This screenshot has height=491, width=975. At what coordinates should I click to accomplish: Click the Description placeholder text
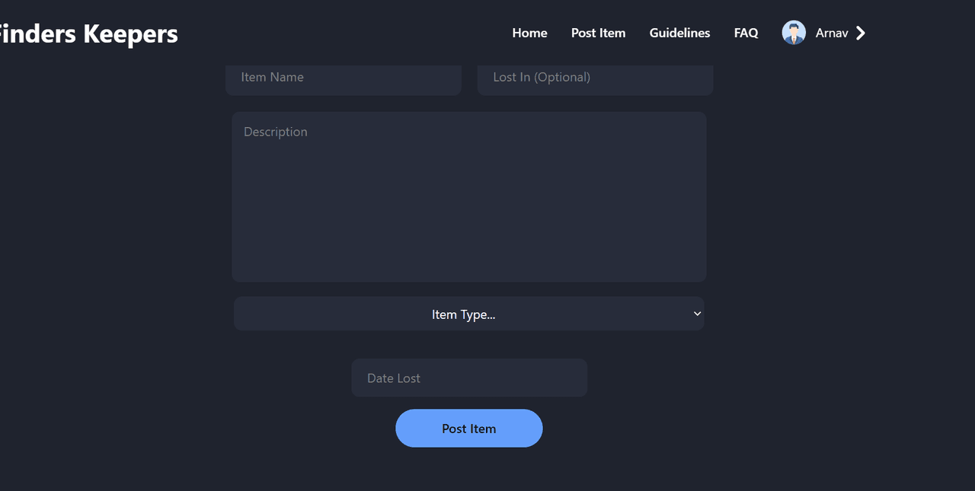coord(276,132)
